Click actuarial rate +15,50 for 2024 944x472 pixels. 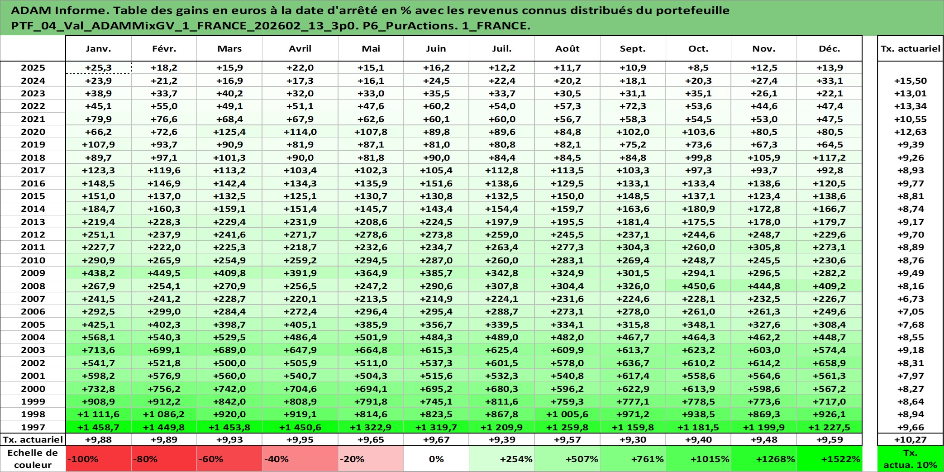pyautogui.click(x=911, y=81)
